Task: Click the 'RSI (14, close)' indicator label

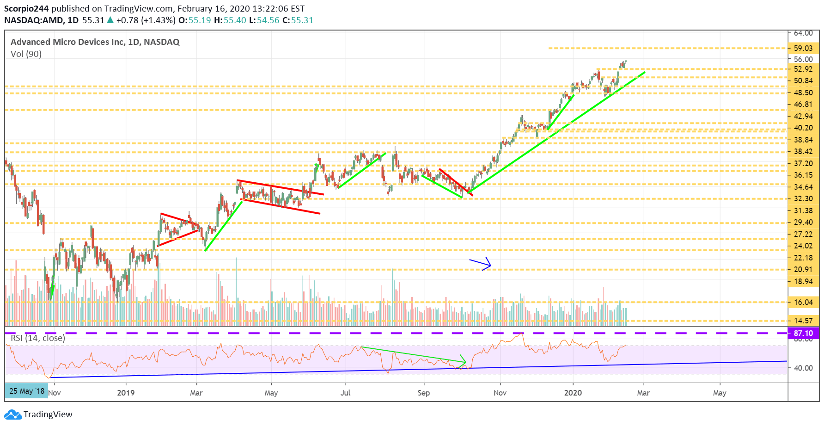Action: (x=38, y=338)
